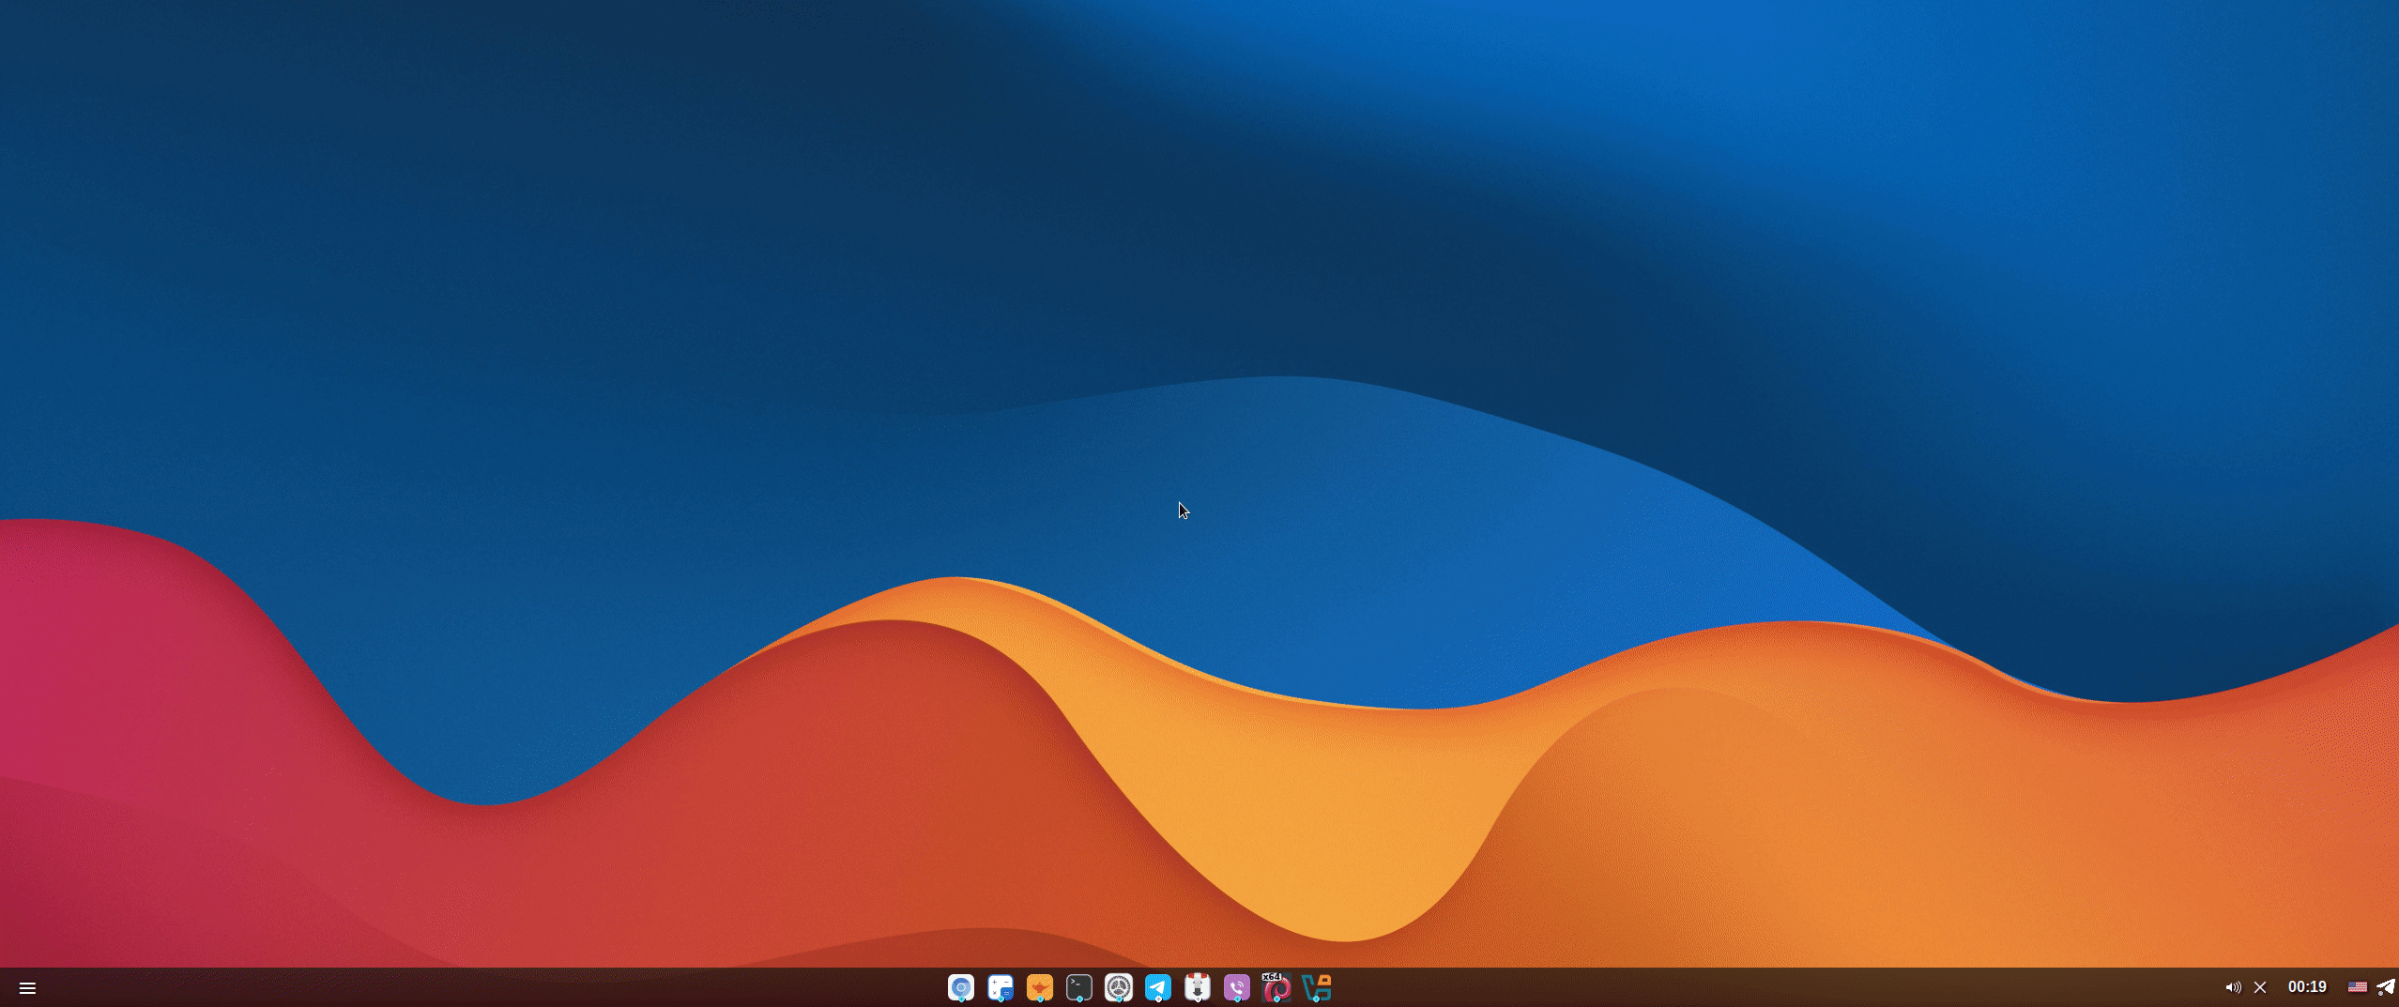
Task: Click the disconnected network X tray icon
Action: [2260, 987]
